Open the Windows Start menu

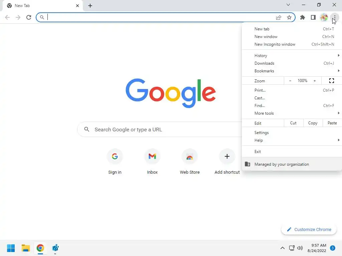pos(11,248)
